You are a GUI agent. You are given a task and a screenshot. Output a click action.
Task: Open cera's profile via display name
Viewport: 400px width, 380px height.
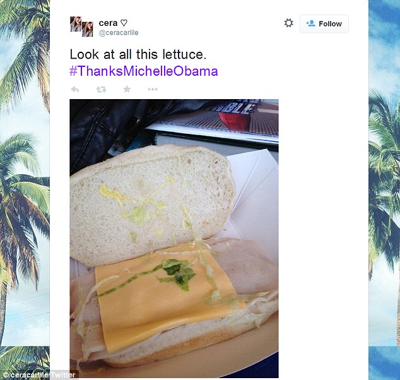[108, 23]
